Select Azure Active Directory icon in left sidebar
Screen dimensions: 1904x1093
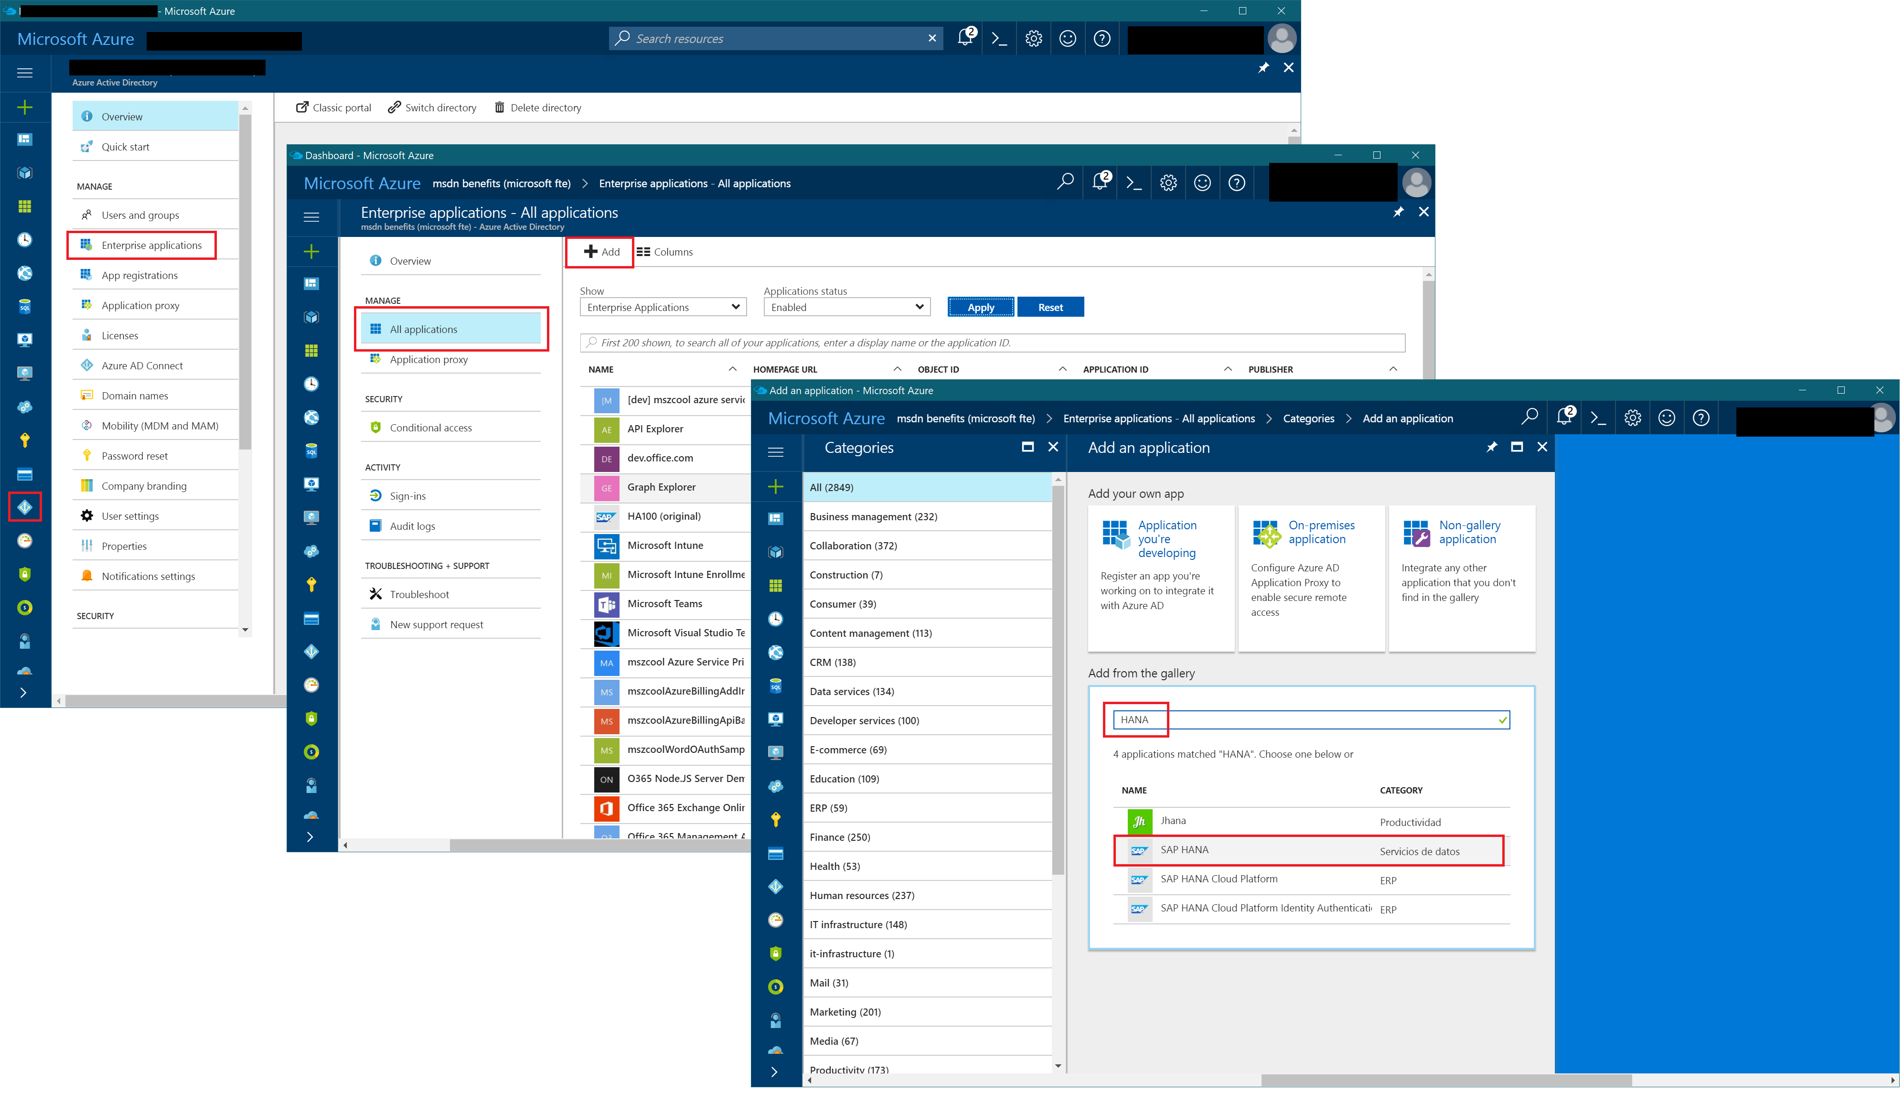(25, 507)
